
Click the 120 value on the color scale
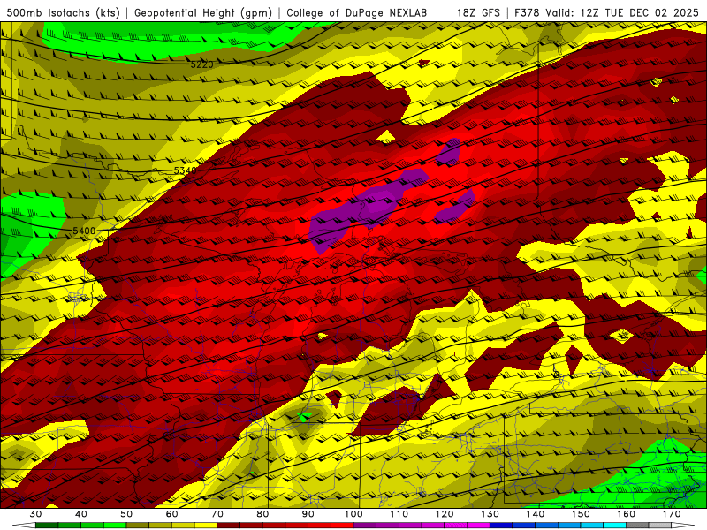(x=445, y=514)
